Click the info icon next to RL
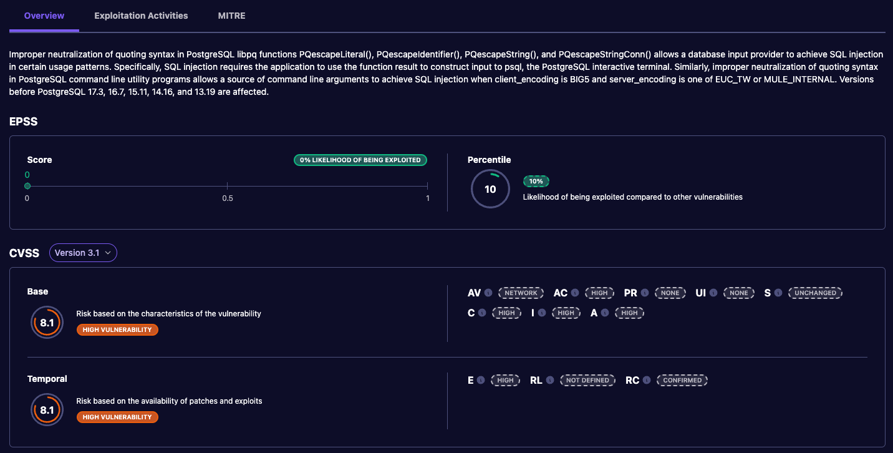Image resolution: width=893 pixels, height=453 pixels. pyautogui.click(x=549, y=380)
